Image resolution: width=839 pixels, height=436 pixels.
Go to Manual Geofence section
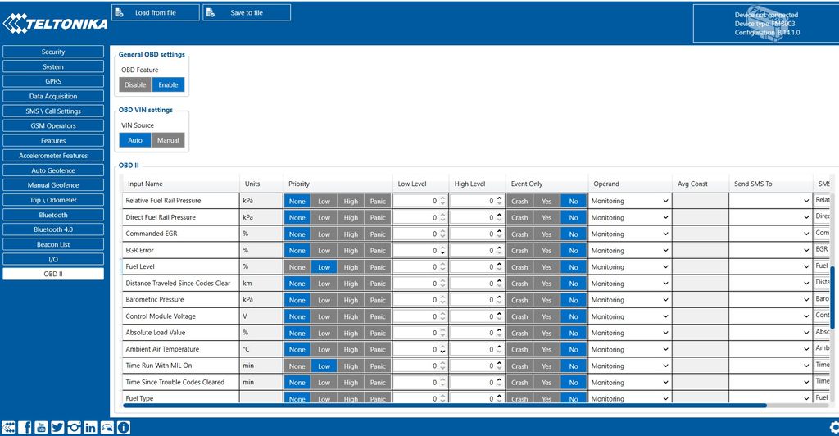[x=53, y=185]
